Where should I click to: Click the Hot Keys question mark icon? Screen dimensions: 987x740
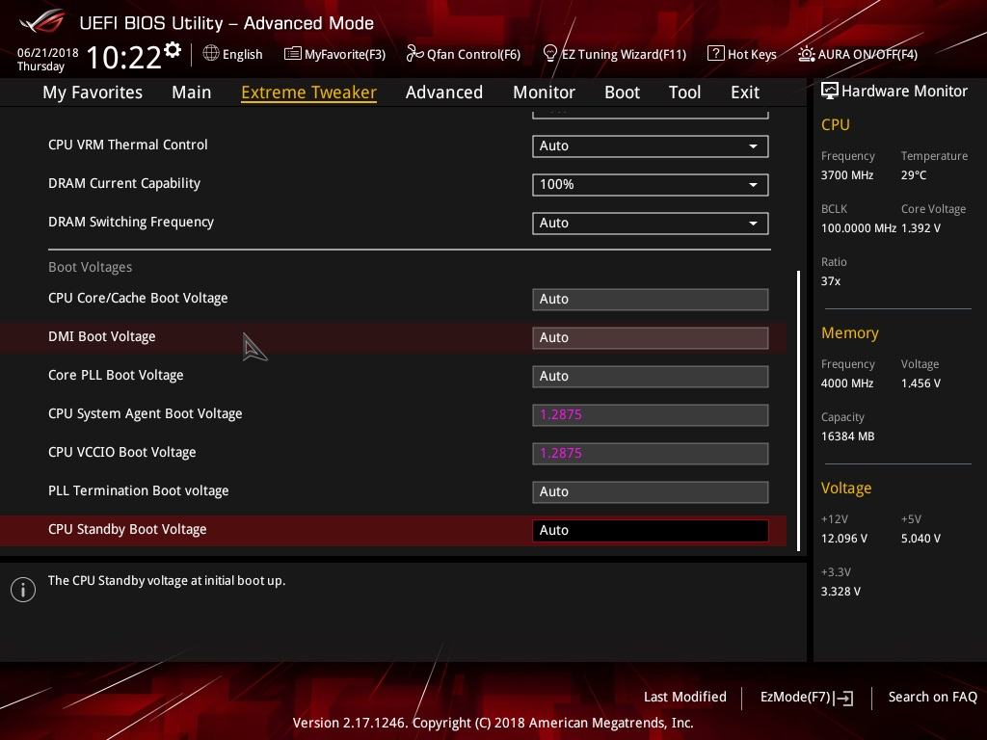click(x=716, y=54)
